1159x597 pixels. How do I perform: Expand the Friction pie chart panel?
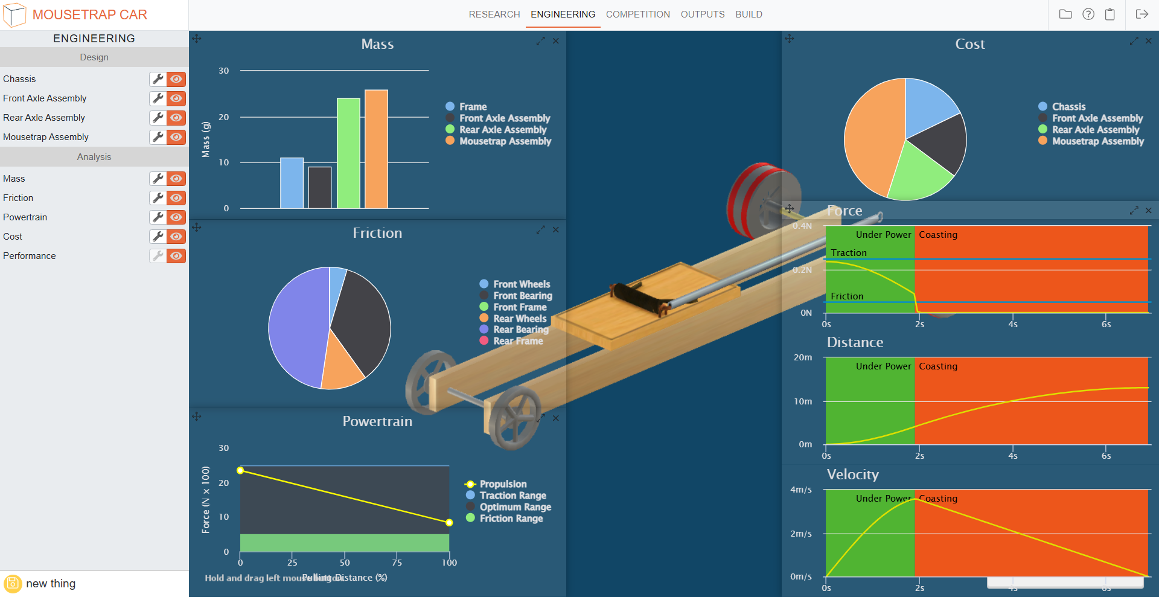(x=540, y=230)
